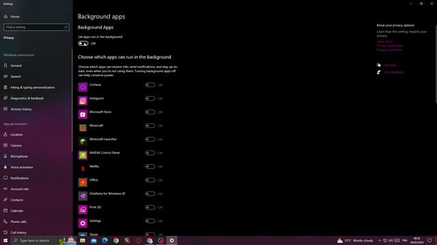The height and width of the screenshot is (245, 437).
Task: Turn on Let apps run in background
Action: tap(83, 44)
